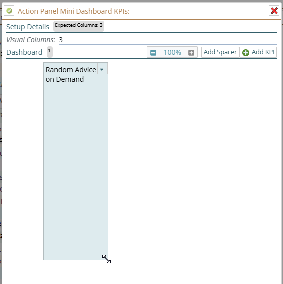The width and height of the screenshot is (283, 284).
Task: Select the Random Advice on Demand title
Action: click(x=71, y=75)
